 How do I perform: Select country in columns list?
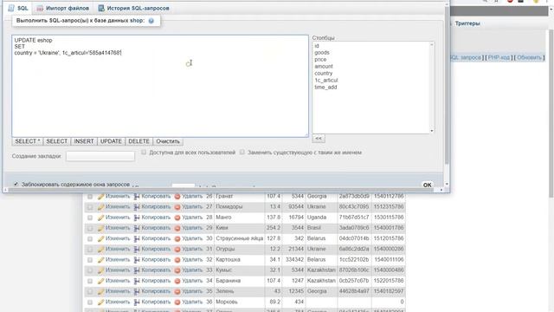323,73
